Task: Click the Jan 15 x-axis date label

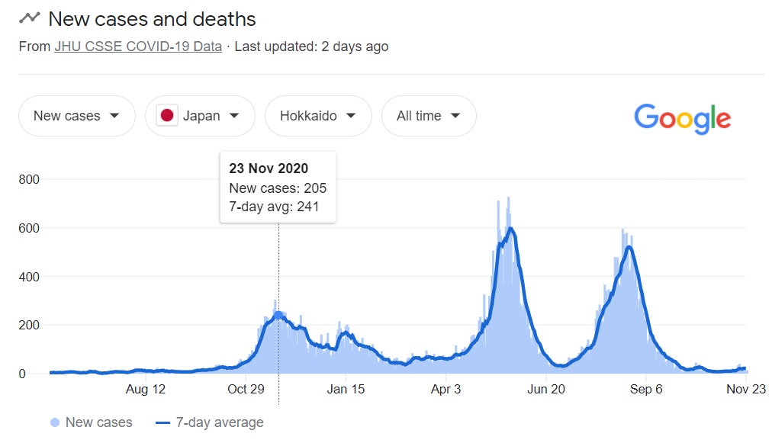Action: click(346, 390)
